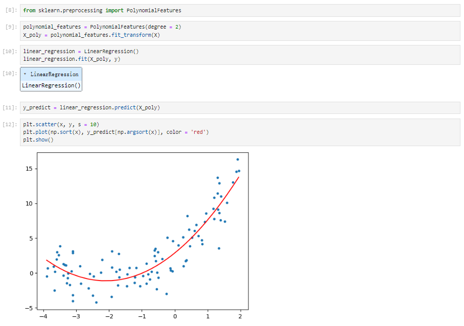This screenshot has width=464, height=326.
Task: Click the LinearRegression() repr text
Action: pyautogui.click(x=51, y=85)
